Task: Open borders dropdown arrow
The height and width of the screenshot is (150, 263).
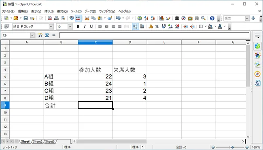Action: pos(206,26)
